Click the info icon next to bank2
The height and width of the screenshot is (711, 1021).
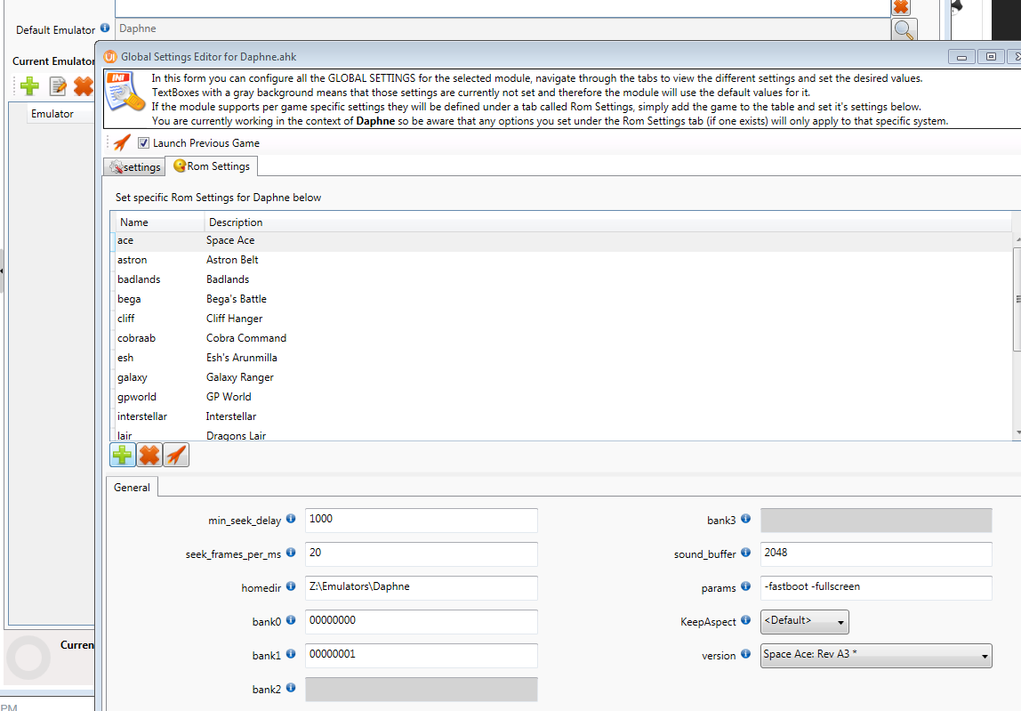pos(291,688)
